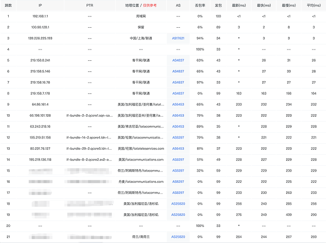
Task: Select IP 219.158.16.78 cell
Action: tap(40, 82)
